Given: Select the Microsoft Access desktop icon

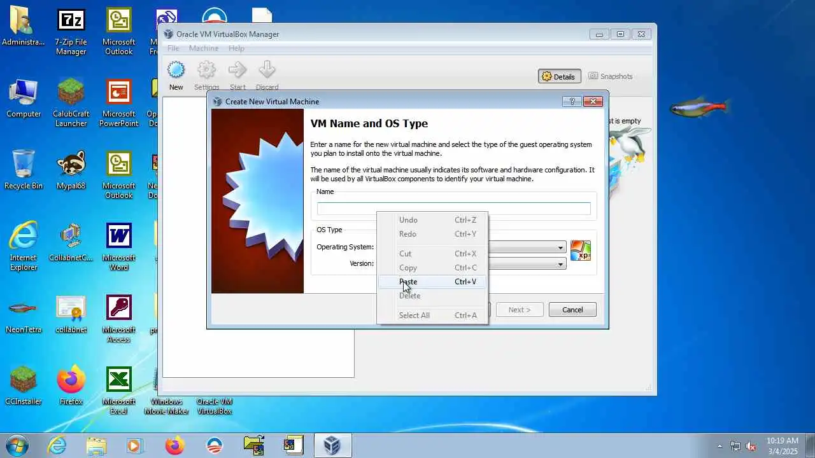Looking at the screenshot, I should (118, 319).
